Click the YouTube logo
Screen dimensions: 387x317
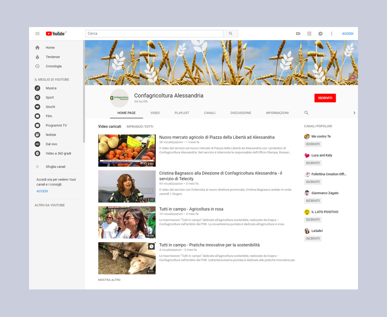pyautogui.click(x=56, y=33)
